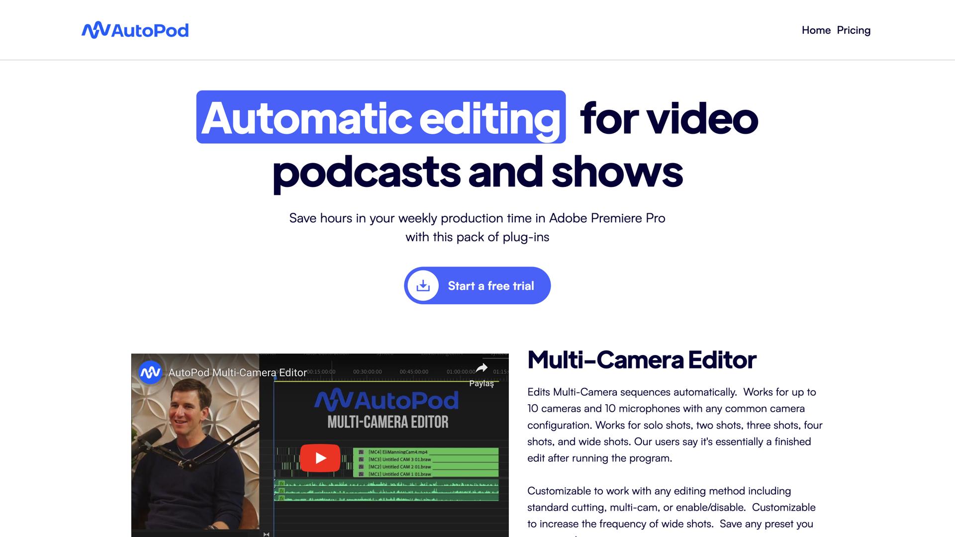Click the highlighted Automatic editing headline
This screenshot has width=955, height=537.
tap(381, 118)
